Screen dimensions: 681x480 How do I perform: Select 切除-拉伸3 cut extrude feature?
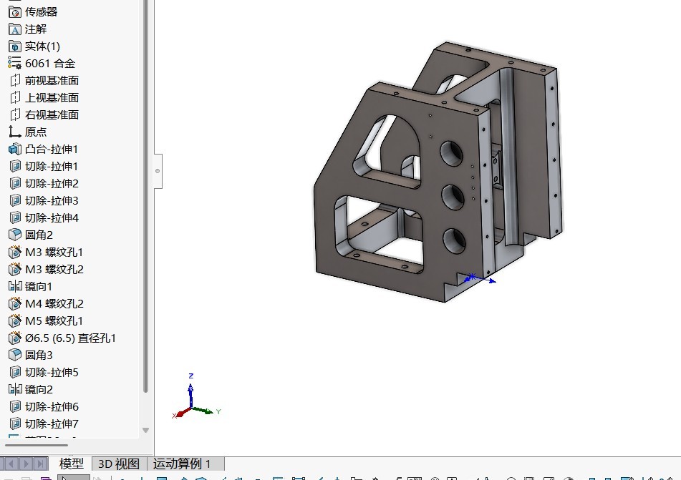pyautogui.click(x=52, y=201)
